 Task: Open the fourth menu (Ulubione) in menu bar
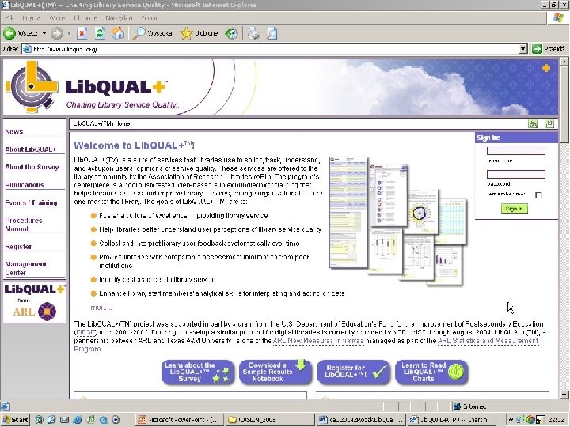[x=85, y=17]
